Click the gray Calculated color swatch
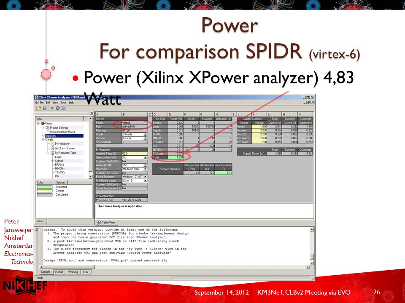The height and width of the screenshot is (303, 405). click(x=45, y=195)
